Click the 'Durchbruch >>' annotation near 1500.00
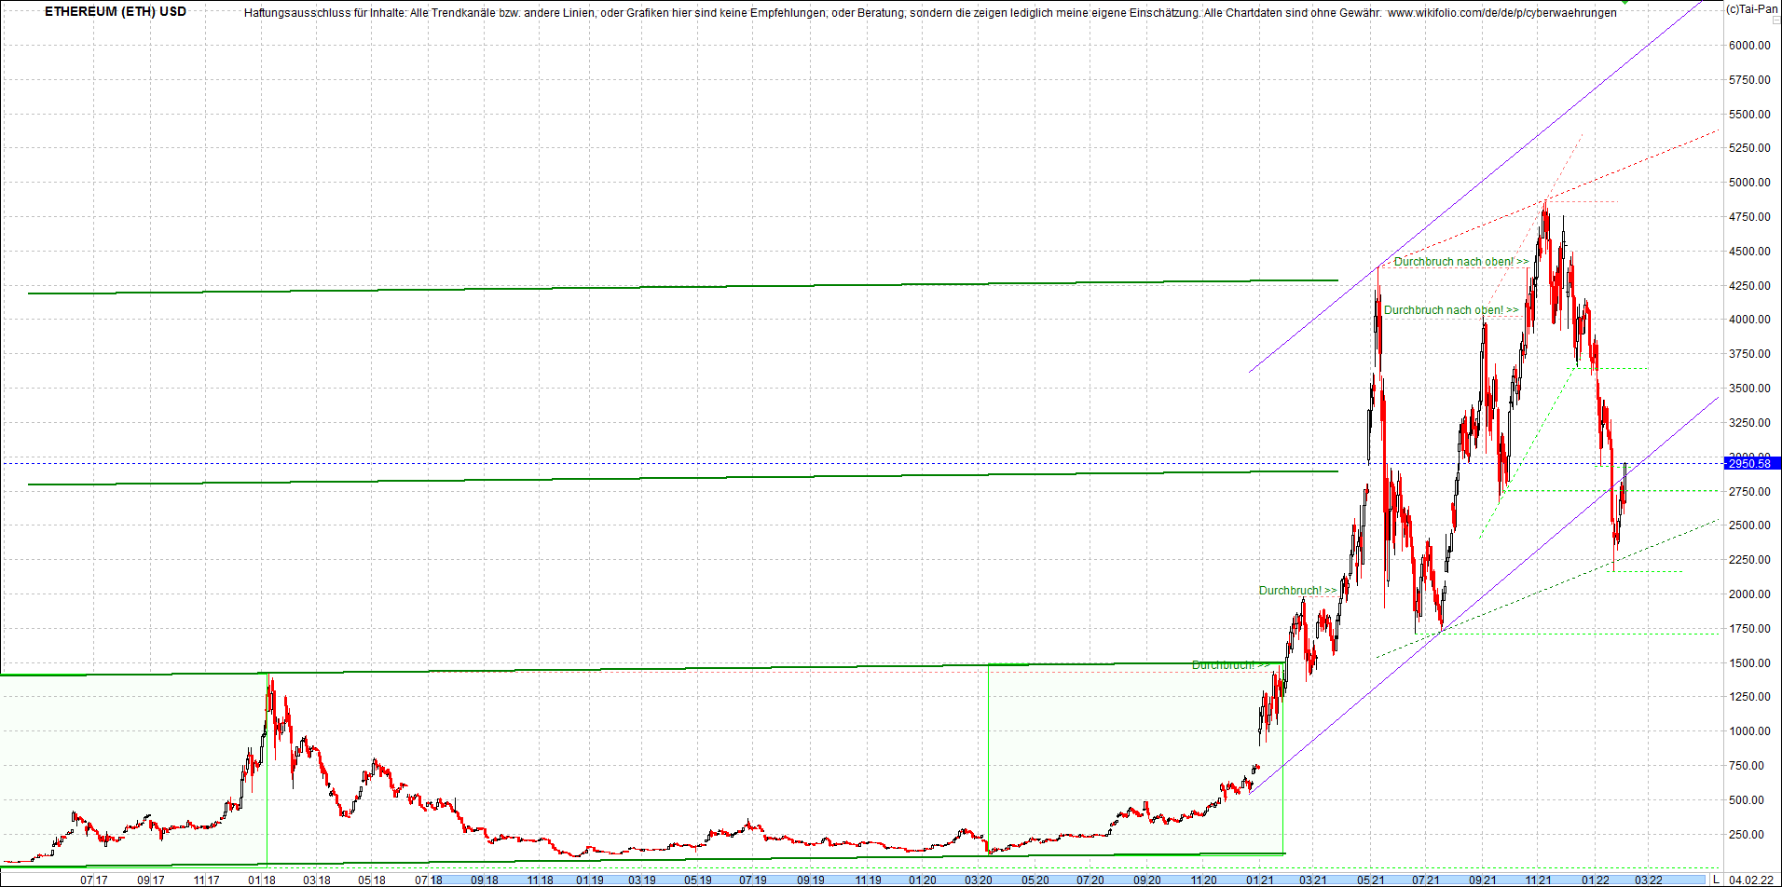The image size is (1782, 887). click(1229, 665)
